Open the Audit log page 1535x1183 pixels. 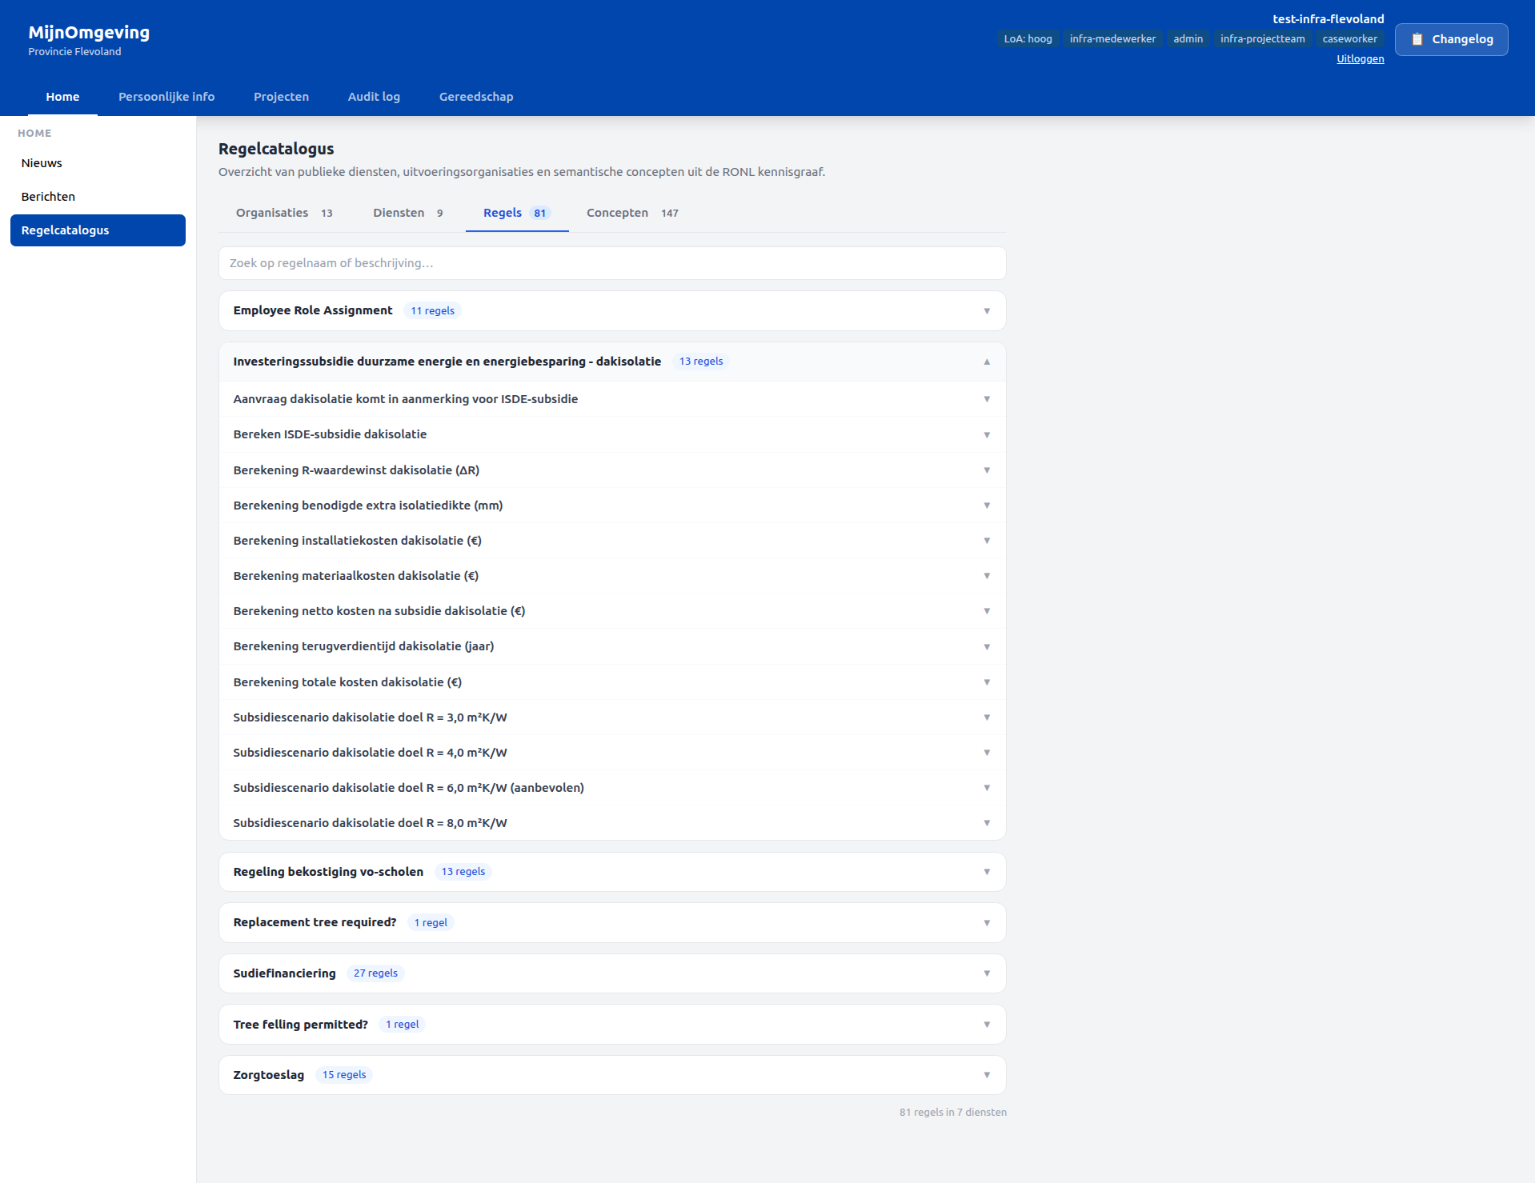[374, 97]
